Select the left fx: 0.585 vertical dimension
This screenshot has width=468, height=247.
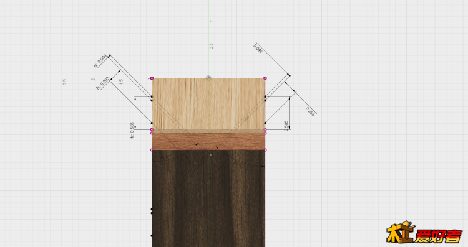click(132, 131)
